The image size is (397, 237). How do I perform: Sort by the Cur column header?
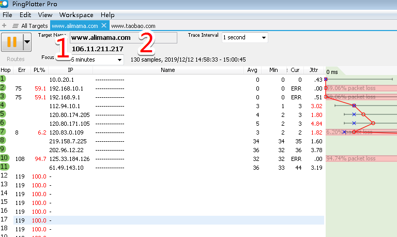click(295, 70)
